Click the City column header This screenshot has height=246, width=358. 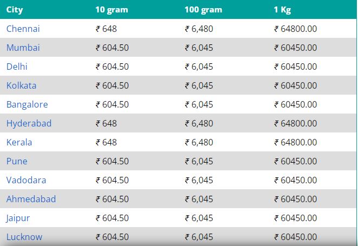[15, 10]
